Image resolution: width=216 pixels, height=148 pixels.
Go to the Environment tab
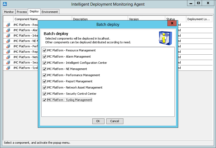[50, 12]
